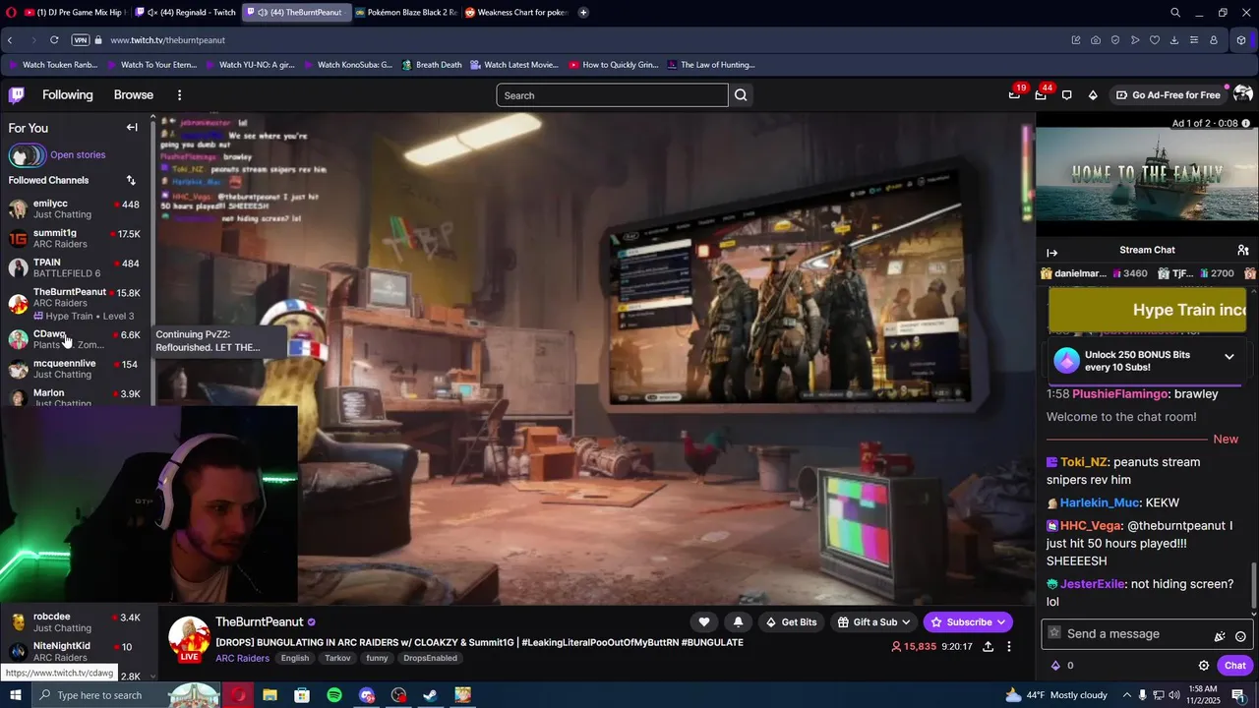Open CDawg channel in sidebar
Screen dimensions: 1259x708
(75, 339)
